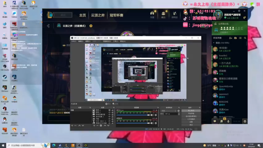
Task: Pop out the audio mixer dock
Action: click(x=158, y=108)
